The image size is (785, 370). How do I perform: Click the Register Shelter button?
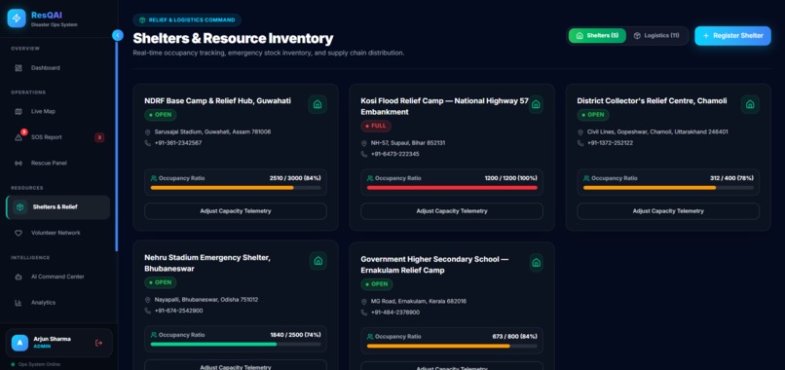point(733,36)
